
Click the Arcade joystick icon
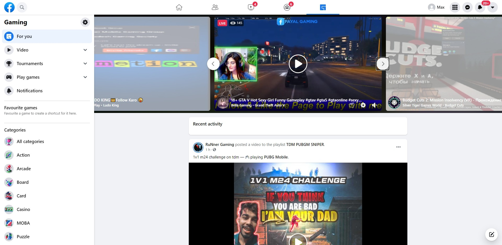[x=9, y=169]
